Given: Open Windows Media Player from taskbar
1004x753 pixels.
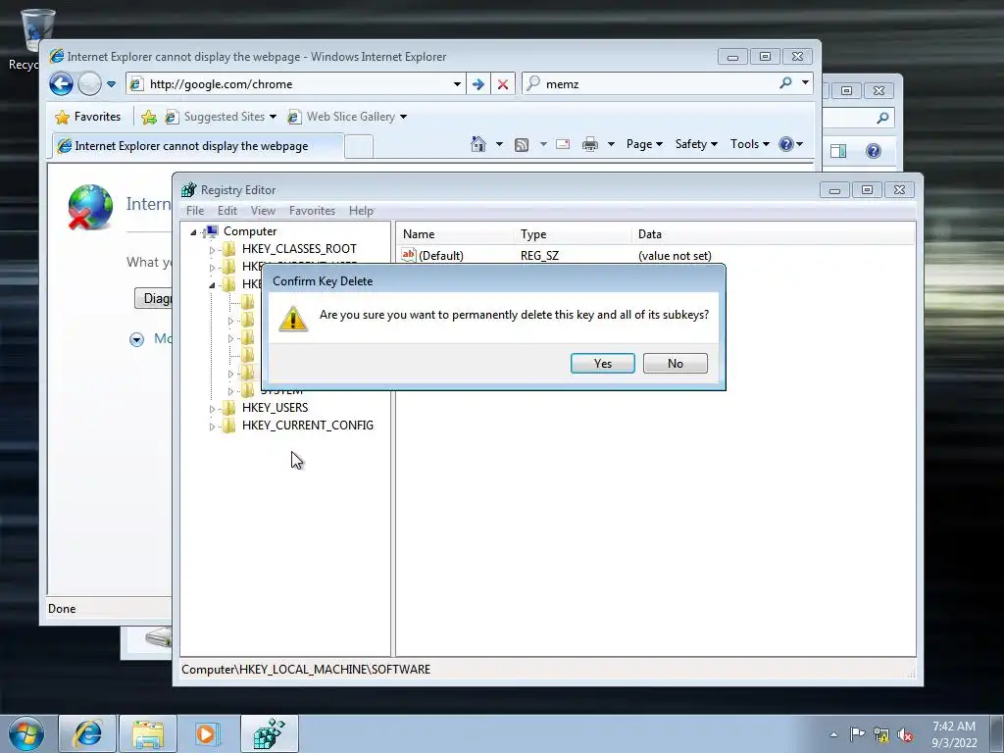Looking at the screenshot, I should tap(207, 733).
